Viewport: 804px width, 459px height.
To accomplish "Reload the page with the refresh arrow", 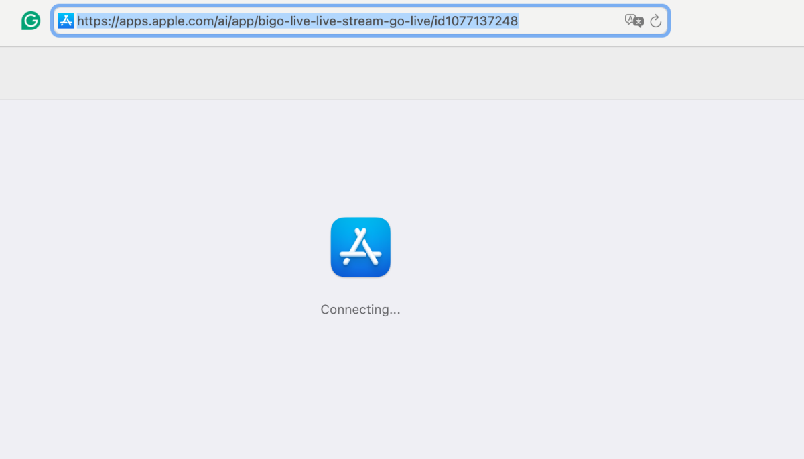I will [656, 21].
